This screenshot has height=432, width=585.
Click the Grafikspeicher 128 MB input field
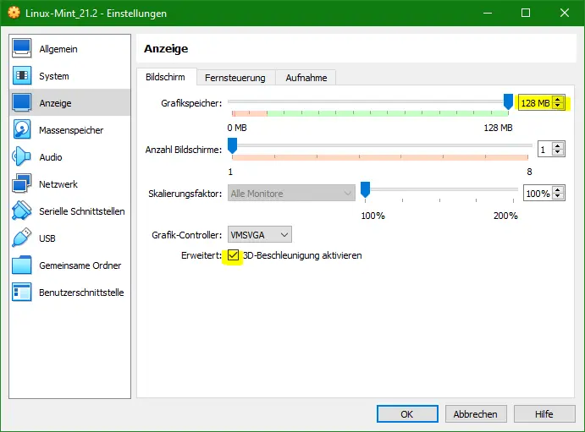pos(534,103)
